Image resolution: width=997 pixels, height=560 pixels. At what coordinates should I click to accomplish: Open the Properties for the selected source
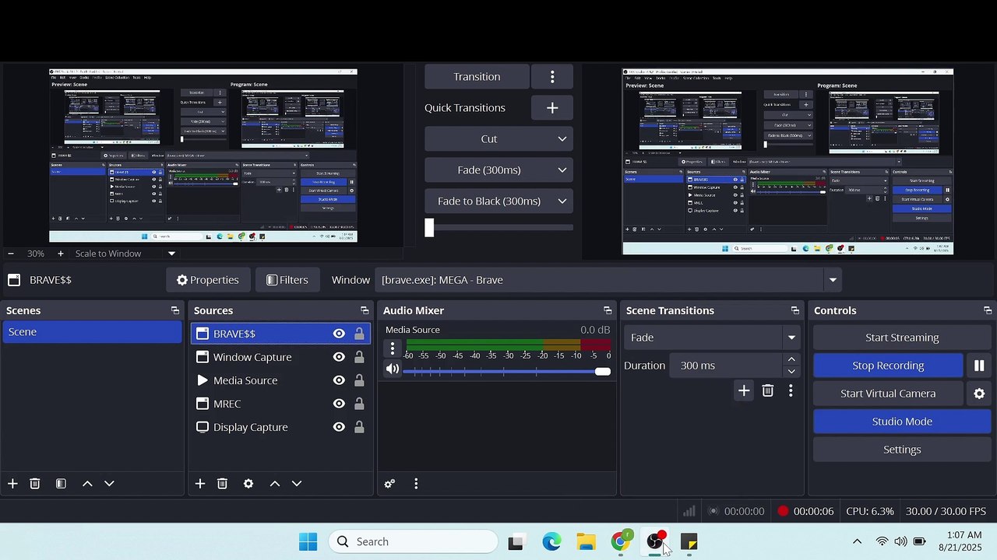[207, 280]
